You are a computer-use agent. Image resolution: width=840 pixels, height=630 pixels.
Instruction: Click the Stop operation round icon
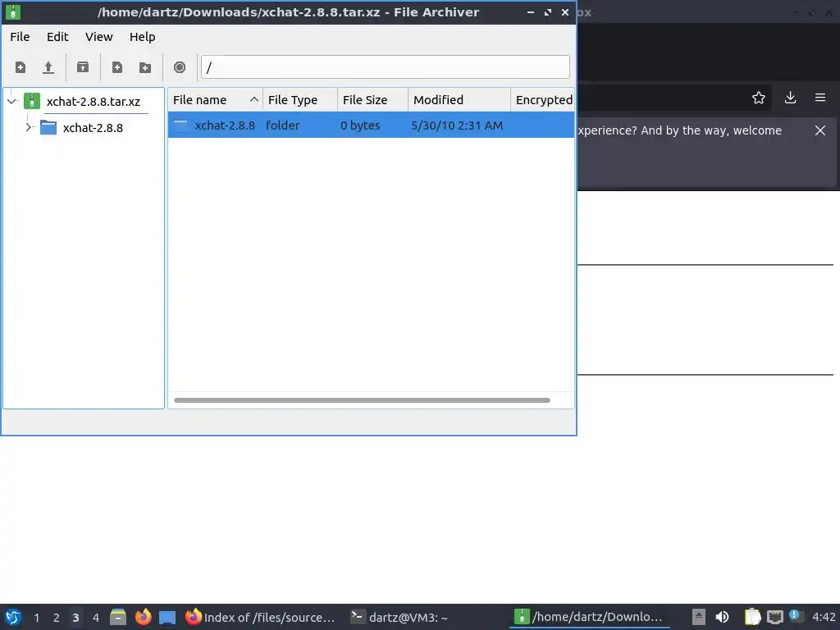tap(180, 67)
